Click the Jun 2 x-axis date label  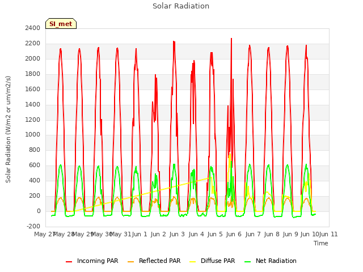158,234
